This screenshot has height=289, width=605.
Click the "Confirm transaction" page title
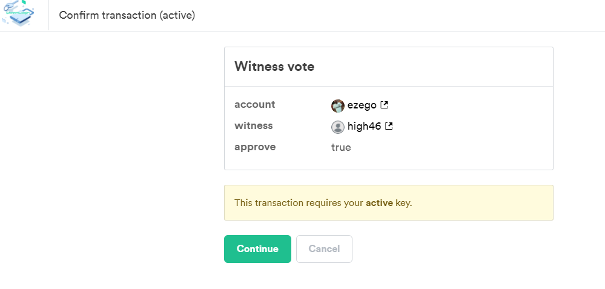[108, 15]
